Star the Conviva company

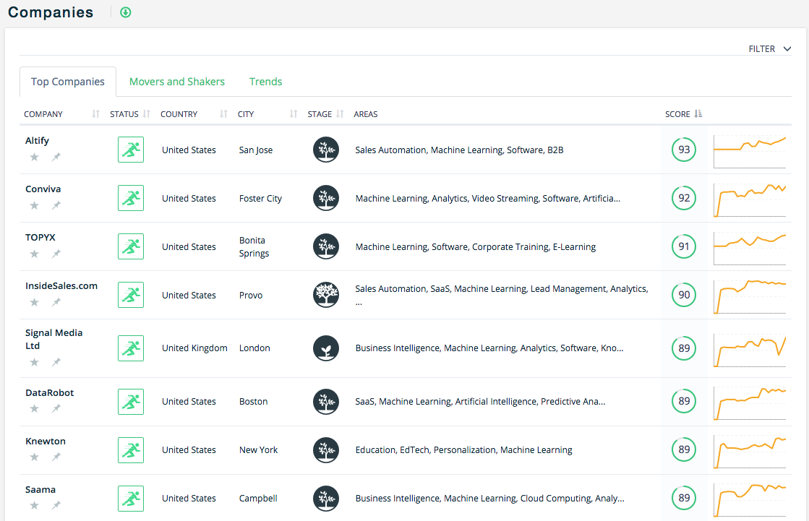(34, 205)
